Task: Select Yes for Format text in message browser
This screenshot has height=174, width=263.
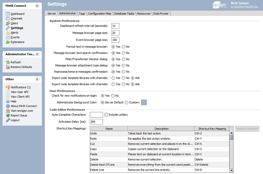Action: coord(113,47)
